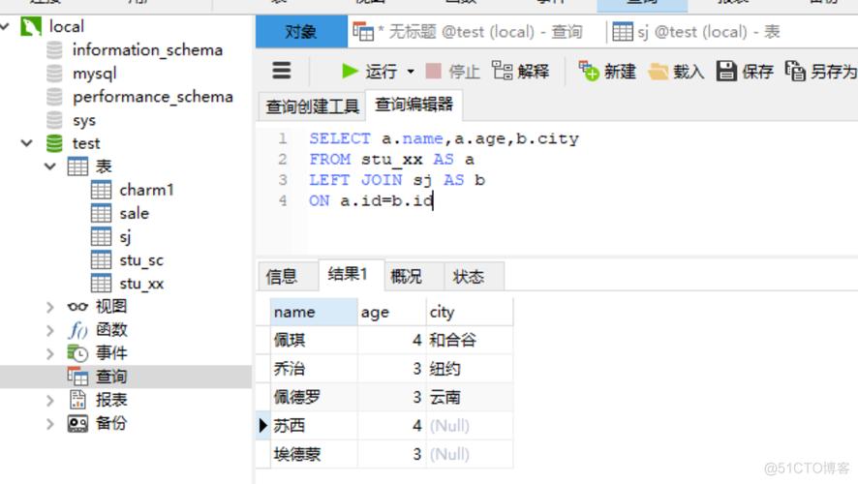This screenshot has width=858, height=484.
Task: Click the name column header
Action: click(x=314, y=313)
